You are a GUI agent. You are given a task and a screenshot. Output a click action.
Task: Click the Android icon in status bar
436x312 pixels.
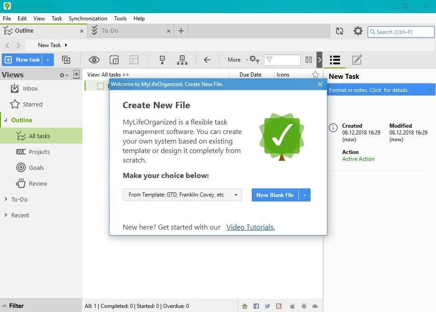pos(304,306)
